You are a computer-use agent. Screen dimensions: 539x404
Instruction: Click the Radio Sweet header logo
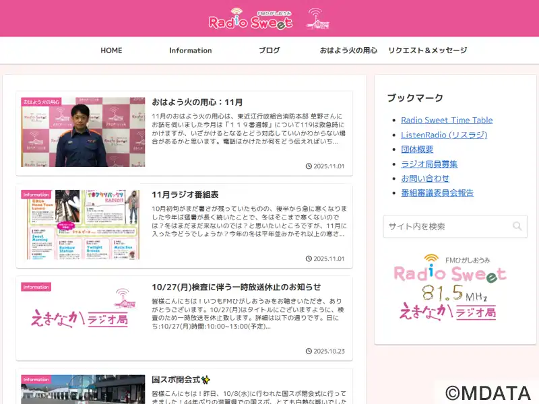(250, 19)
